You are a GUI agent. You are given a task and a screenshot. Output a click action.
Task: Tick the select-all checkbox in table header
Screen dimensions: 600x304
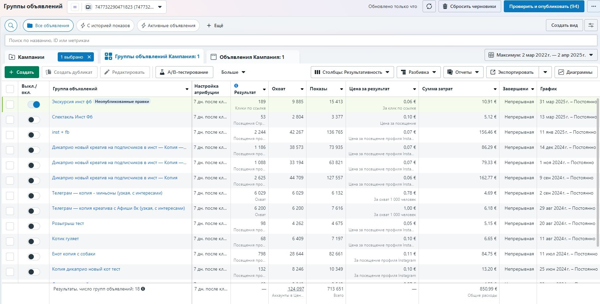(10, 89)
